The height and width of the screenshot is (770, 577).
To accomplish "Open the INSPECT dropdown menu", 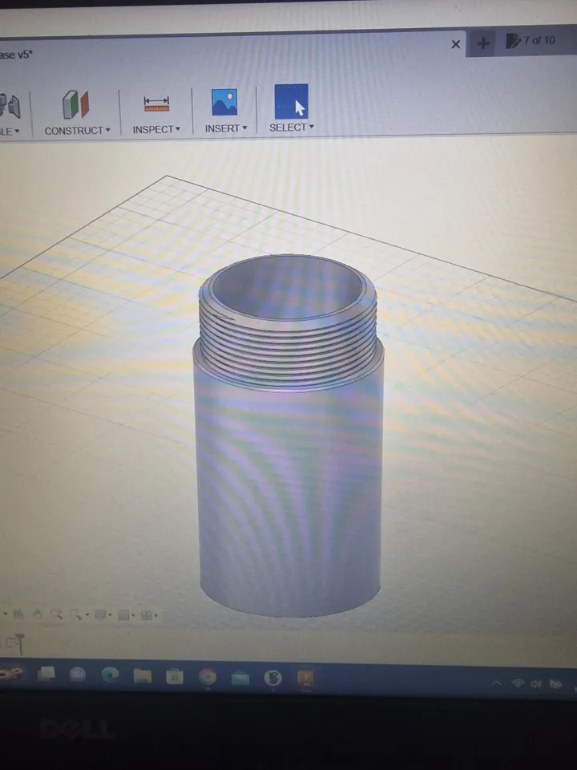I will pos(156,130).
